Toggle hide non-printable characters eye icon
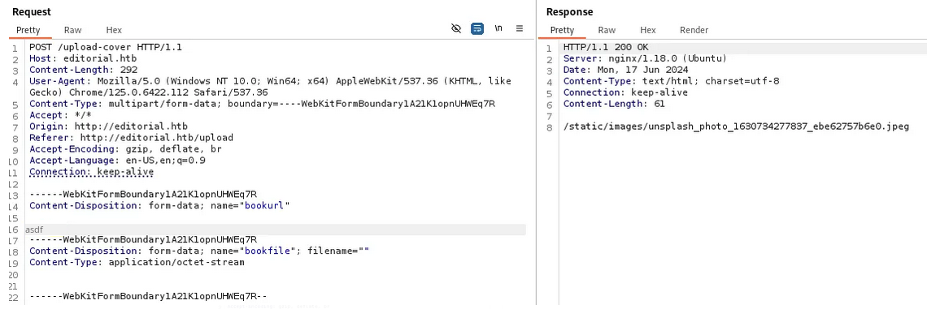This screenshot has height=309, width=927. click(456, 28)
